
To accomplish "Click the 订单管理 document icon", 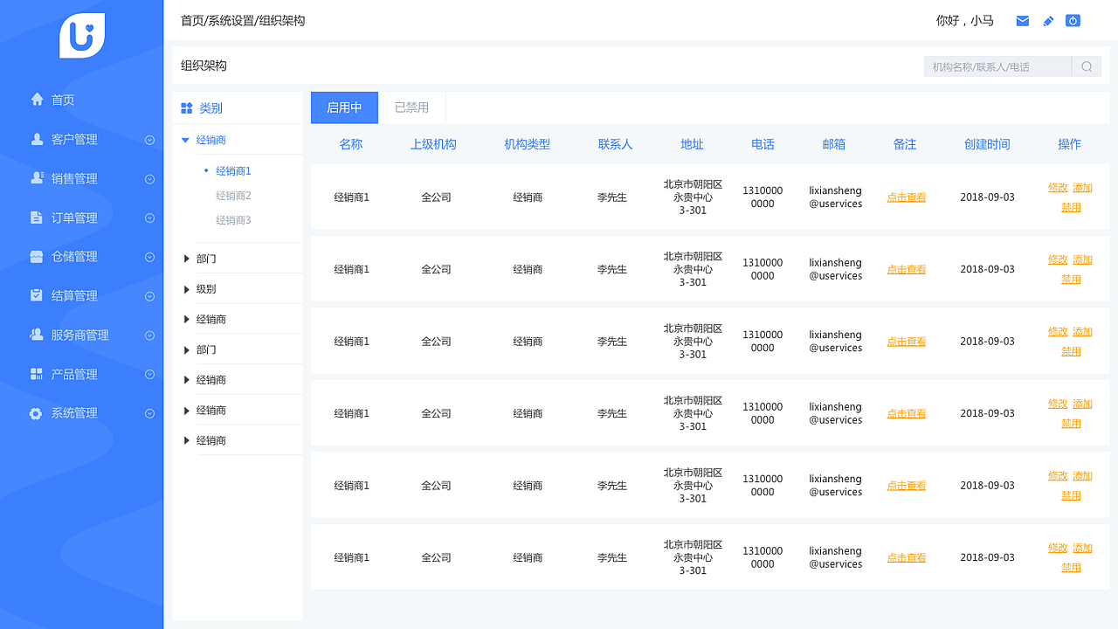I will 37,218.
